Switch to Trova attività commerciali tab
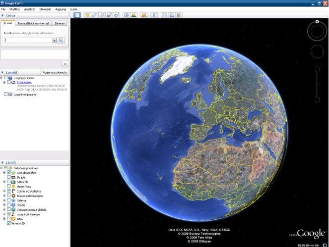 [33, 23]
